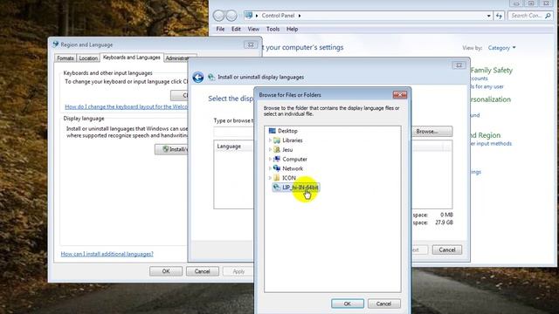The width and height of the screenshot is (559, 314).
Task: Expand the Jesu tree node
Action: tap(270, 149)
